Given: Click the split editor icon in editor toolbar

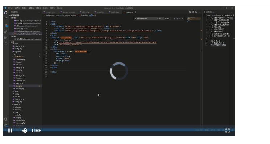Looking at the screenshot, I should [196, 12].
